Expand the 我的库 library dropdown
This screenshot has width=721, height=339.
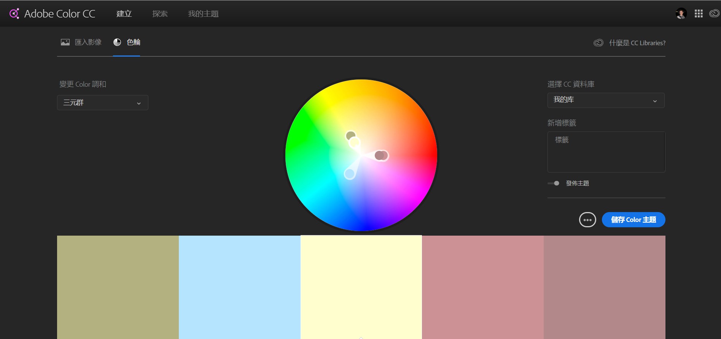coord(606,100)
